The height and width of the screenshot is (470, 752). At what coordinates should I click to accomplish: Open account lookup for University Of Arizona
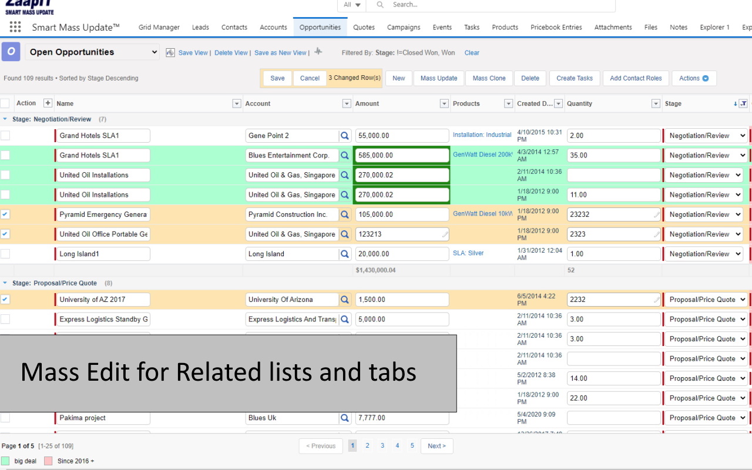(x=345, y=300)
